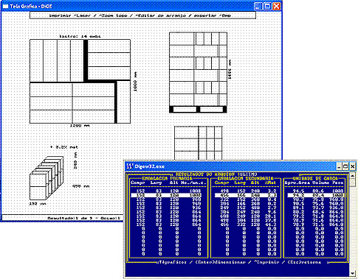Click the pallet side elevation view diagram
The height and width of the screenshot is (279, 358).
click(198, 73)
